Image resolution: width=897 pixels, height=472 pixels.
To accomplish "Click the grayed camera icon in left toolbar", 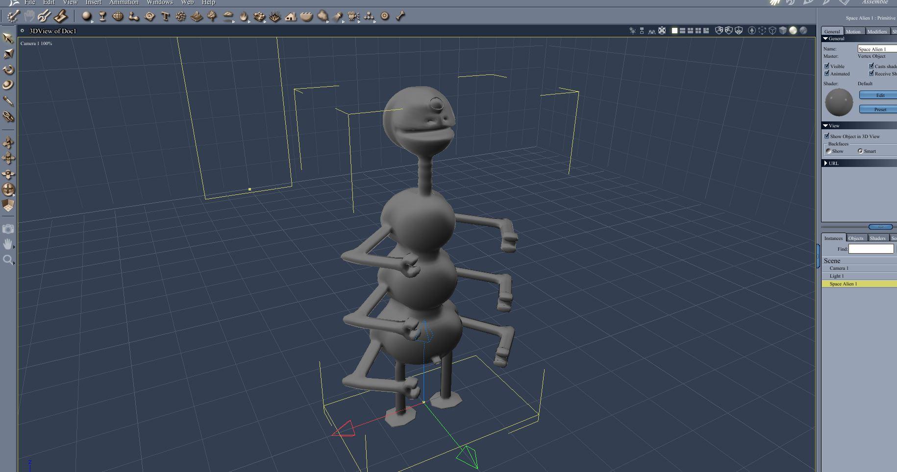I will (x=8, y=229).
